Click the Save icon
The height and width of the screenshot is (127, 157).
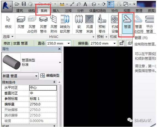24,4
